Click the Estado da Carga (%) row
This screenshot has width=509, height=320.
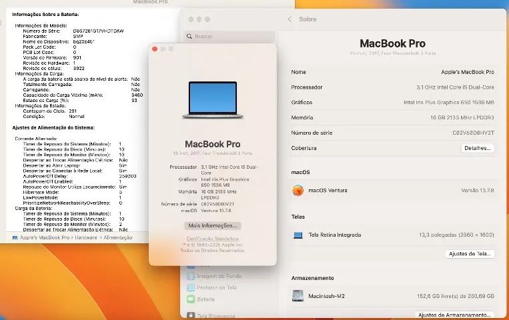(80, 100)
